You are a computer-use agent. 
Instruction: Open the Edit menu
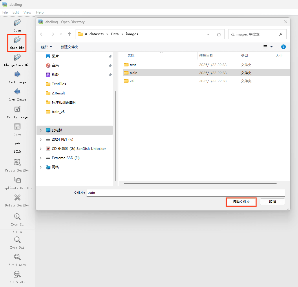16,12
